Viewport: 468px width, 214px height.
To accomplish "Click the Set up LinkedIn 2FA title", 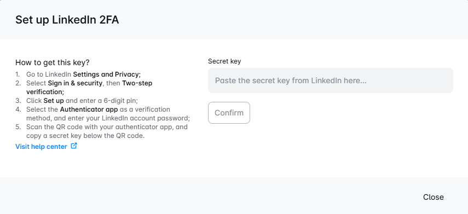I will point(67,20).
